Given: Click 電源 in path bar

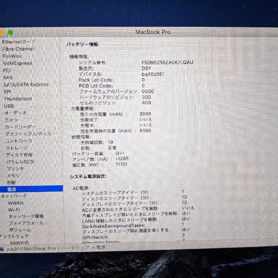Looking at the screenshot, I should click(x=101, y=247).
